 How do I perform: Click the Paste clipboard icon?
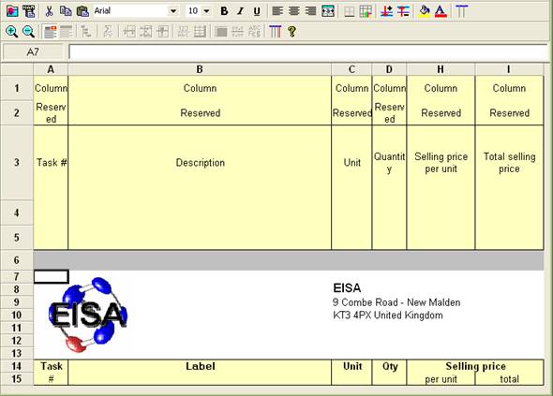pyautogui.click(x=82, y=11)
